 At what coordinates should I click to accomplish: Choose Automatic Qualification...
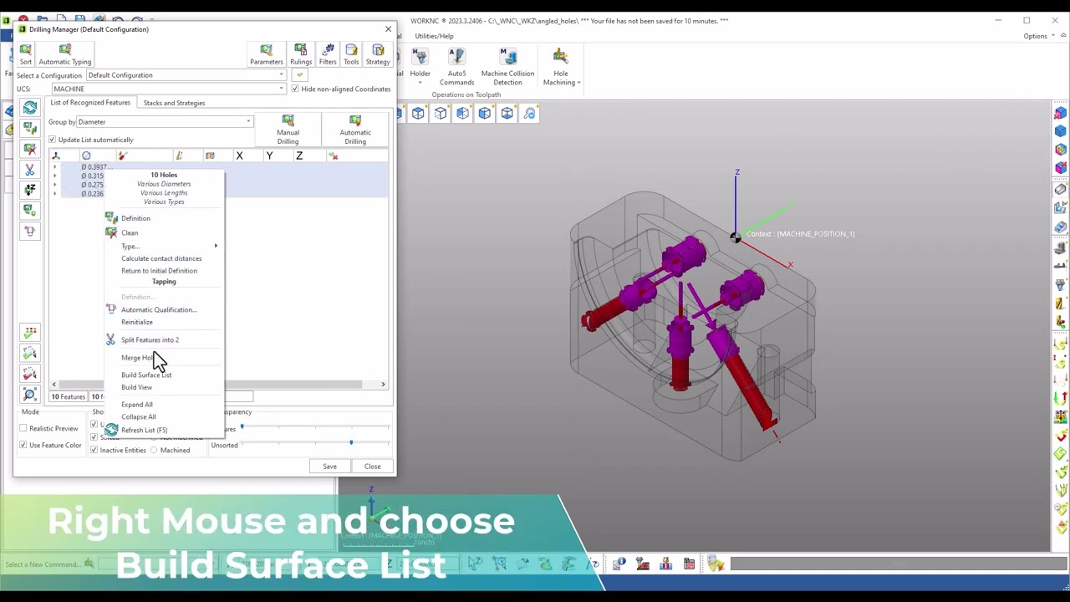click(159, 309)
